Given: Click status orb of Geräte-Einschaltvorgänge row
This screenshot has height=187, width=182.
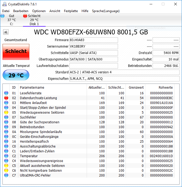Looking at the screenshot, I should [6, 136].
